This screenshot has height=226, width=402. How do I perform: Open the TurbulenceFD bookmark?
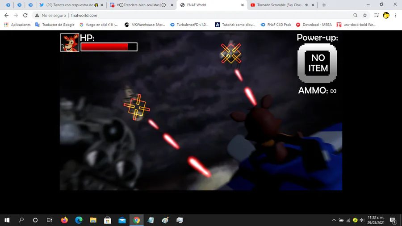189,25
